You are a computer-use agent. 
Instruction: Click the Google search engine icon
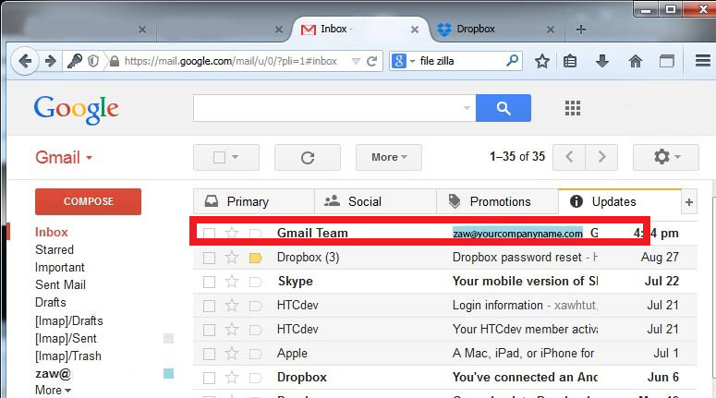398,61
